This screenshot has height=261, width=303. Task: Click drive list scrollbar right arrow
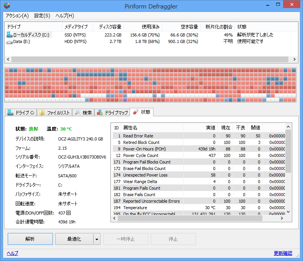pos(294,59)
